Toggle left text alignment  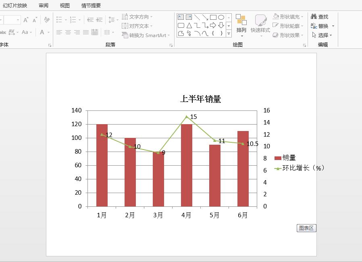point(59,32)
